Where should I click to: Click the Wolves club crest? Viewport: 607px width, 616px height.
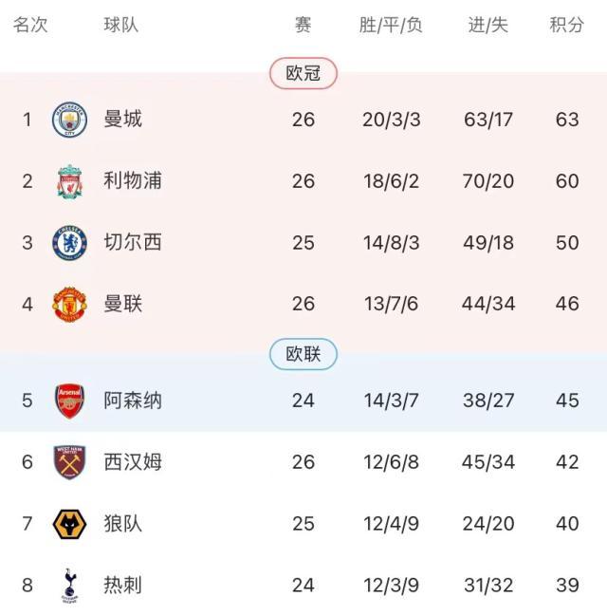[69, 524]
